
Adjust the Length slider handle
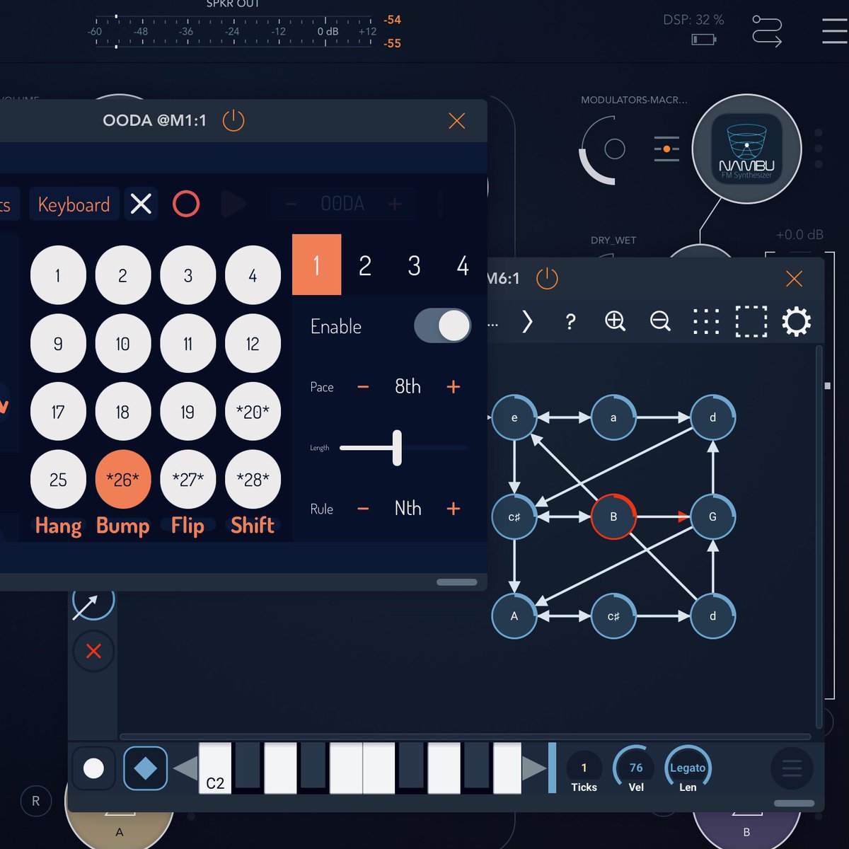tap(397, 448)
